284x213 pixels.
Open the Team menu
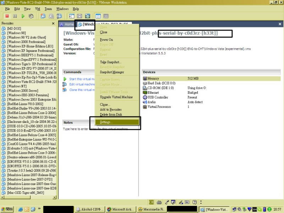point(48,9)
